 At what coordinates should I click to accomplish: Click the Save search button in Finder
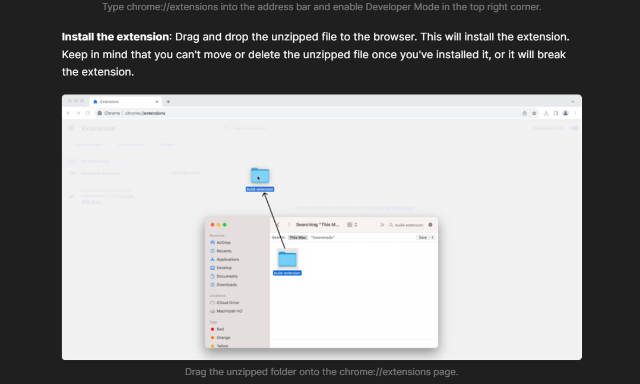click(423, 237)
